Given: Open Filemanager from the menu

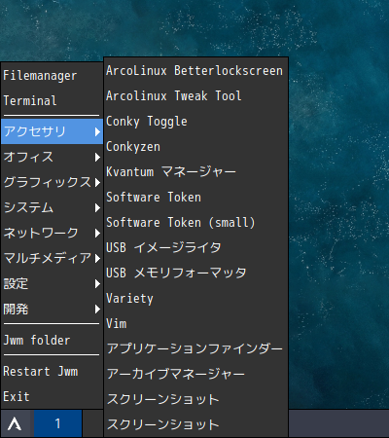Looking at the screenshot, I should [52, 76].
